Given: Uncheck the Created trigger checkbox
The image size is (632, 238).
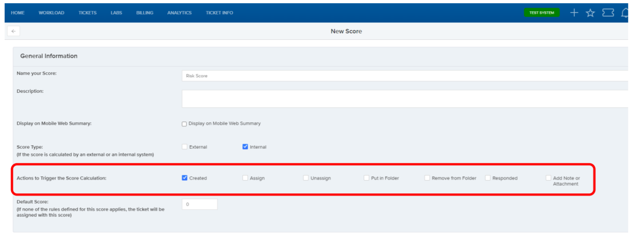Looking at the screenshot, I should [184, 178].
